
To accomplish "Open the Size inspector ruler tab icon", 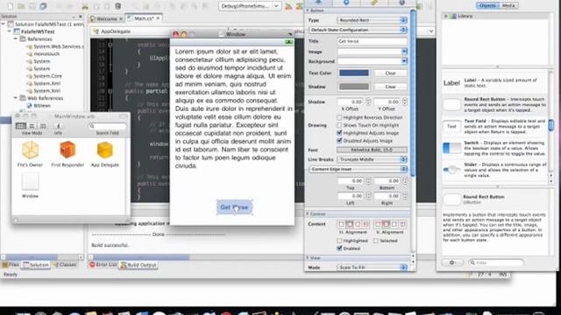I will pyautogui.click(x=374, y=3).
